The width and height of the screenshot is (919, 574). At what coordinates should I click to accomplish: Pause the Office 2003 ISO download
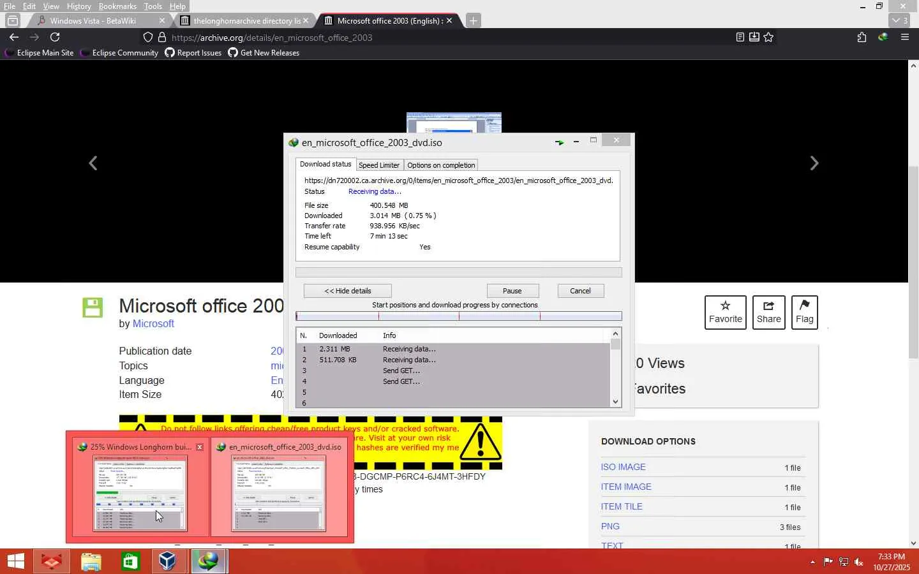tap(512, 291)
